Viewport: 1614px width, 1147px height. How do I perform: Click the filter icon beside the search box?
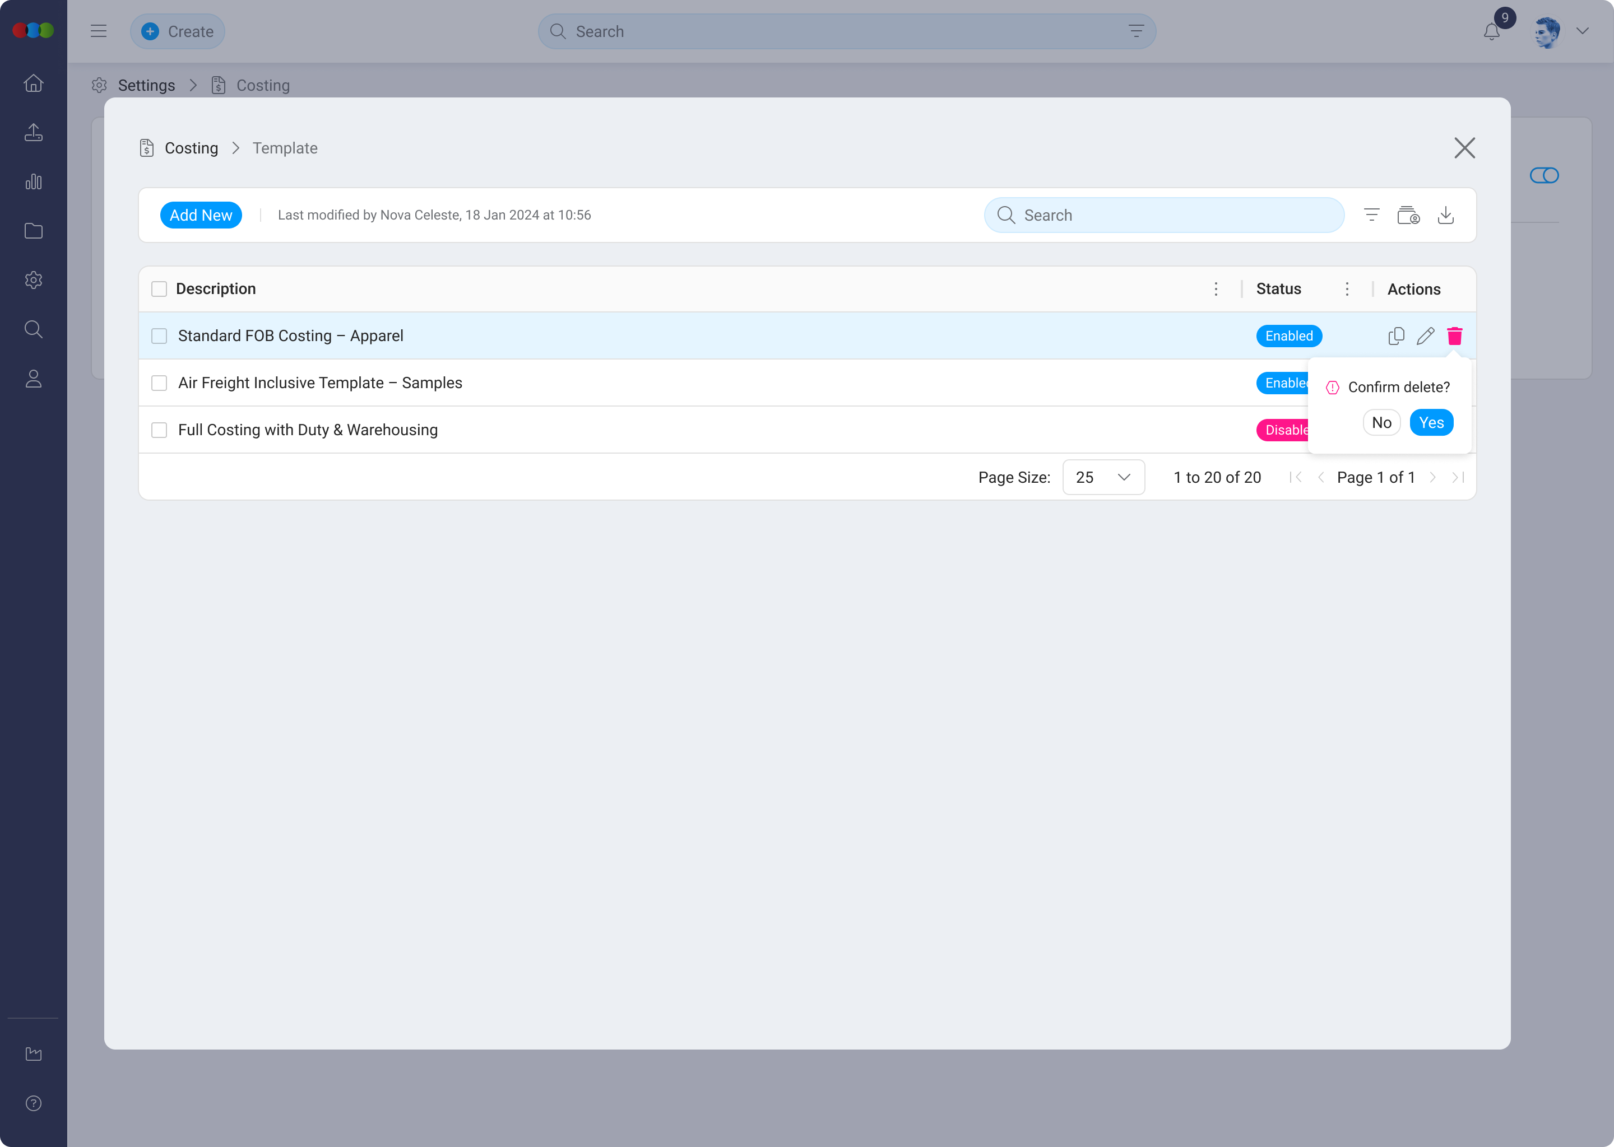pyautogui.click(x=1371, y=215)
